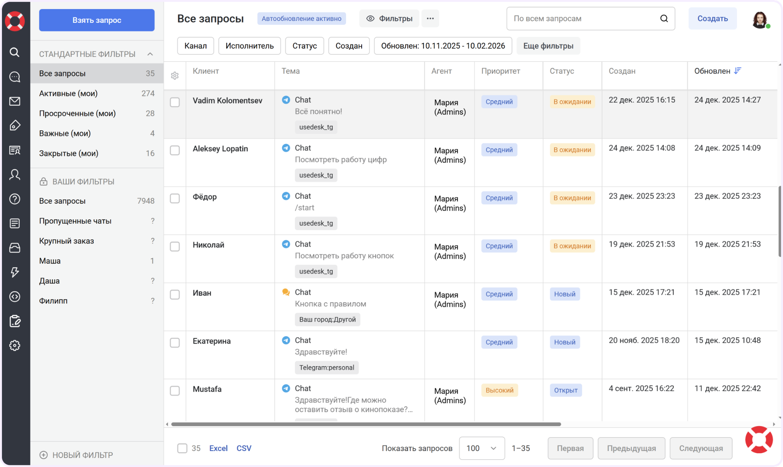Open search from the sidebar magnifier icon

click(15, 52)
